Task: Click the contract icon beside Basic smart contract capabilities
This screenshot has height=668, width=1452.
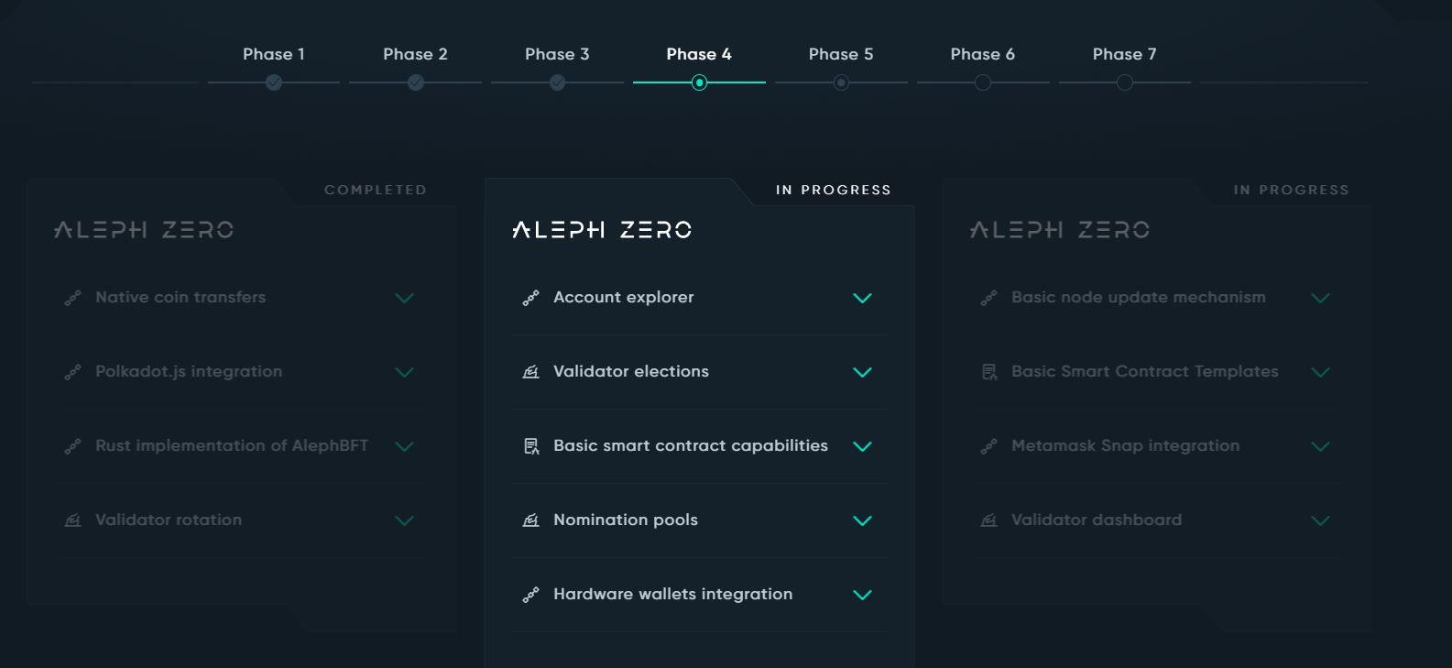Action: point(530,446)
